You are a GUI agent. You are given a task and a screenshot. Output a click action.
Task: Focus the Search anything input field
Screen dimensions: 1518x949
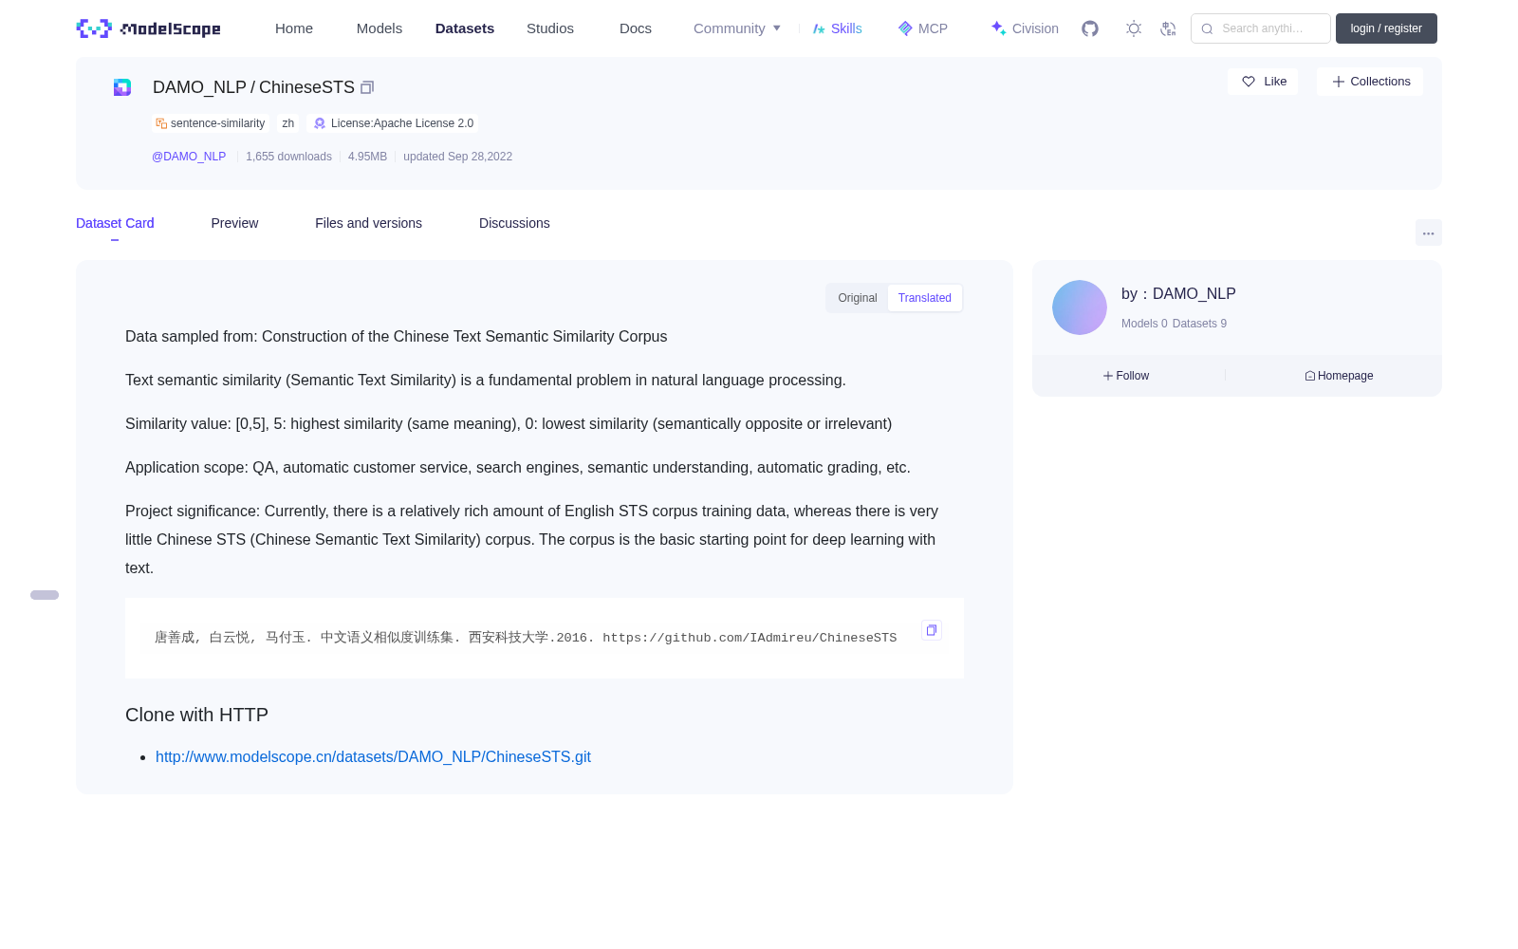[x=1261, y=28]
